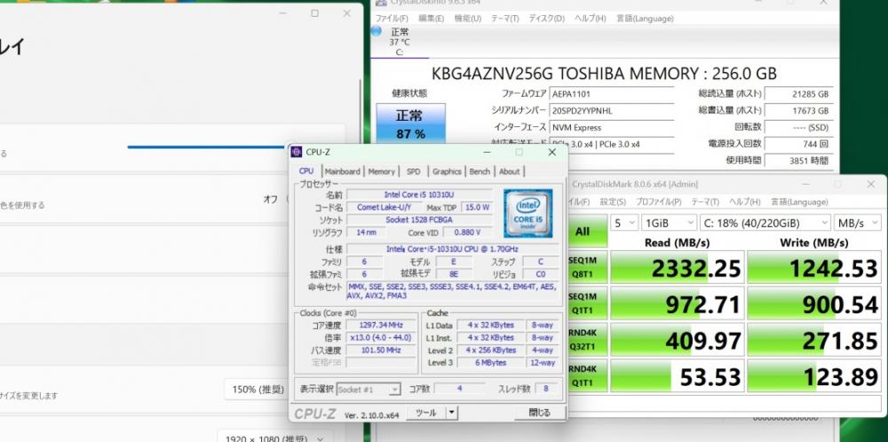Open the About tab in CPU-Z
Screen dimensions: 888x442
click(x=509, y=171)
